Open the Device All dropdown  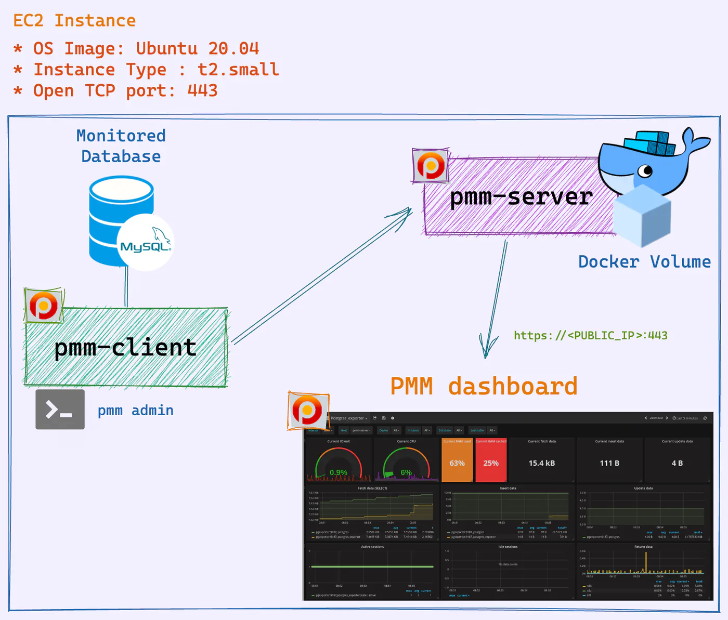pos(396,430)
